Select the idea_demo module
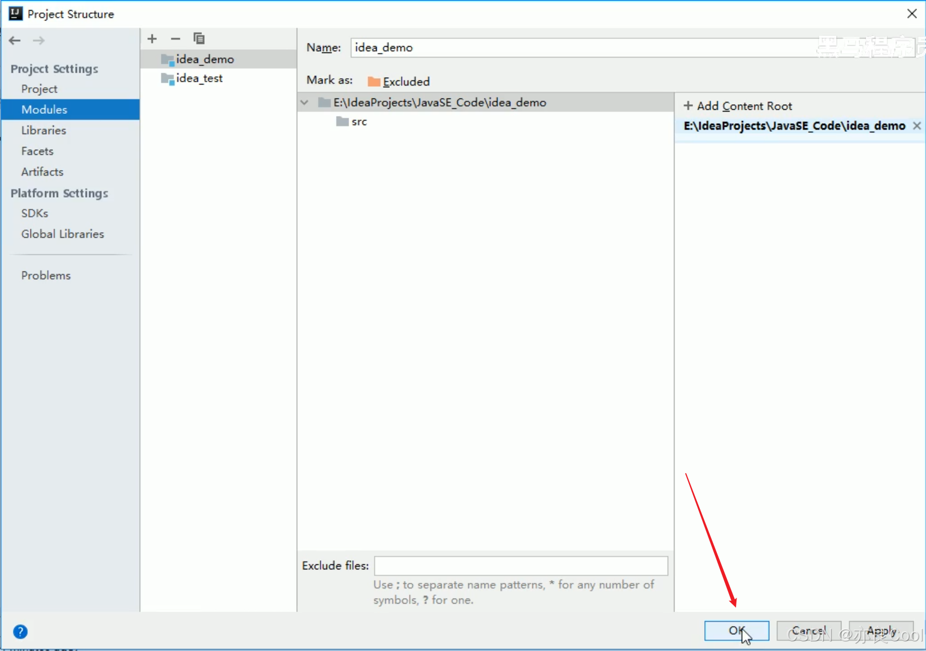926x651 pixels. coord(218,59)
